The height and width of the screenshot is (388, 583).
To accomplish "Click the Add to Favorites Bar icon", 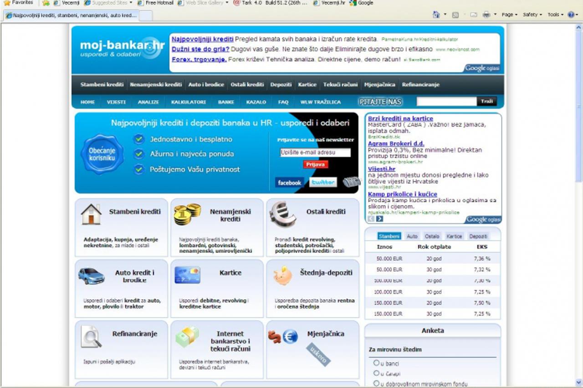I will 46,3.
